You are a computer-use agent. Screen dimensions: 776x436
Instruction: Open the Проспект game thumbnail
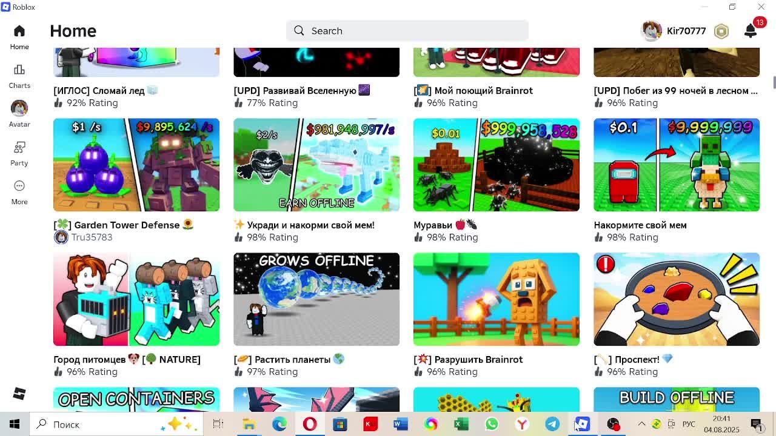677,299
